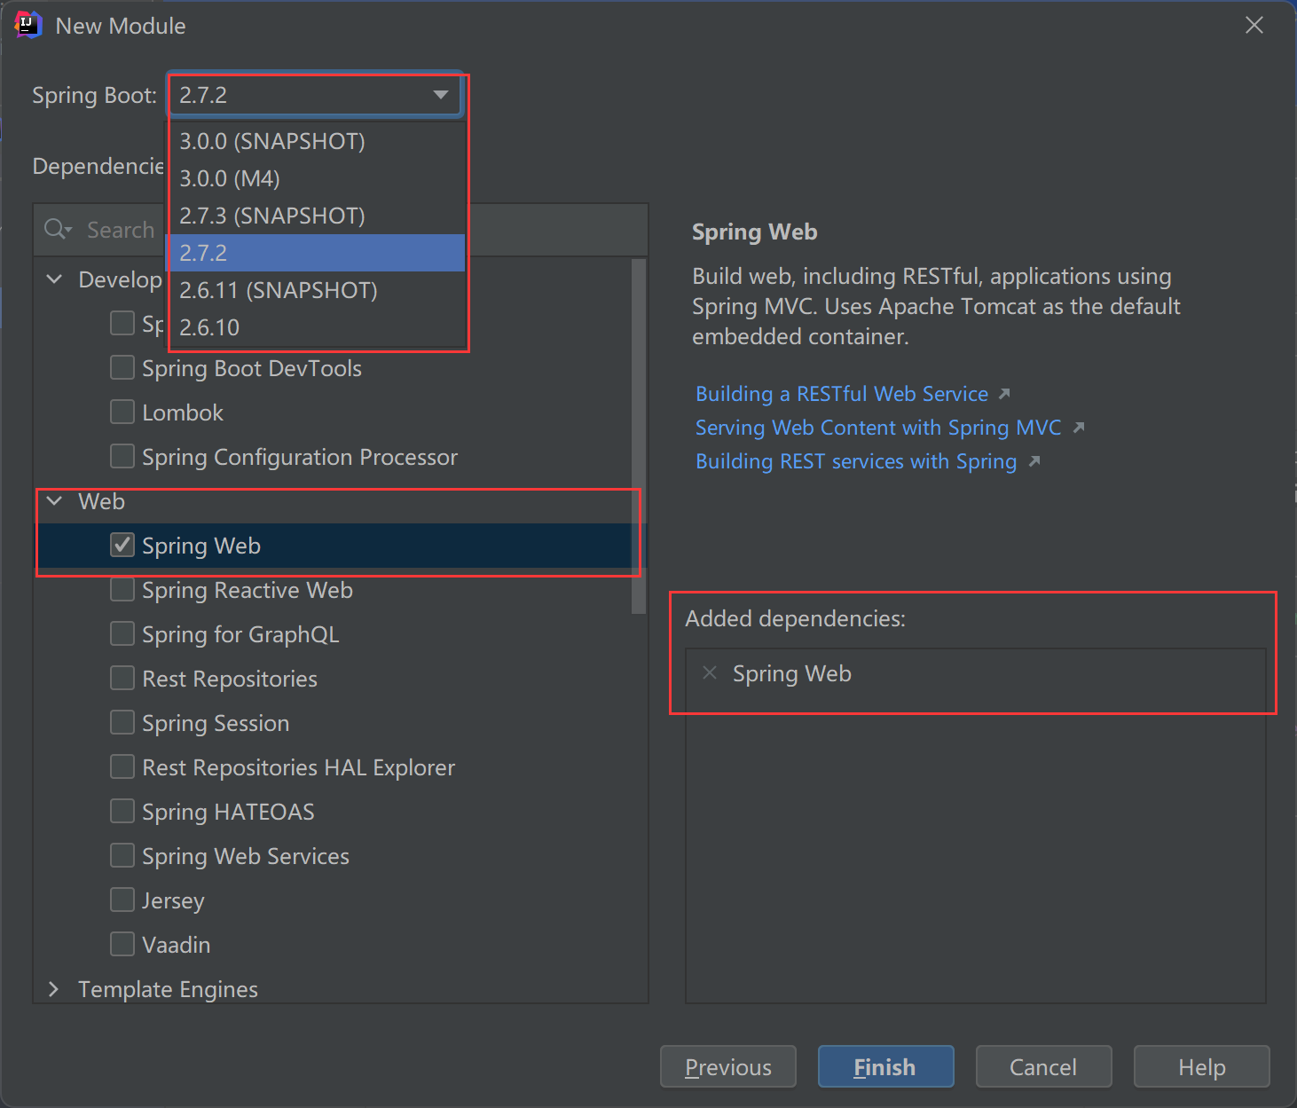
Task: Select version 3.0.0 (SNAPSHOT)
Action: (317, 141)
